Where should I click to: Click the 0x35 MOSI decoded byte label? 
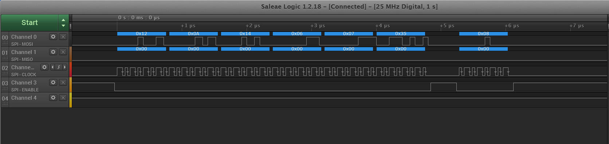(401, 34)
